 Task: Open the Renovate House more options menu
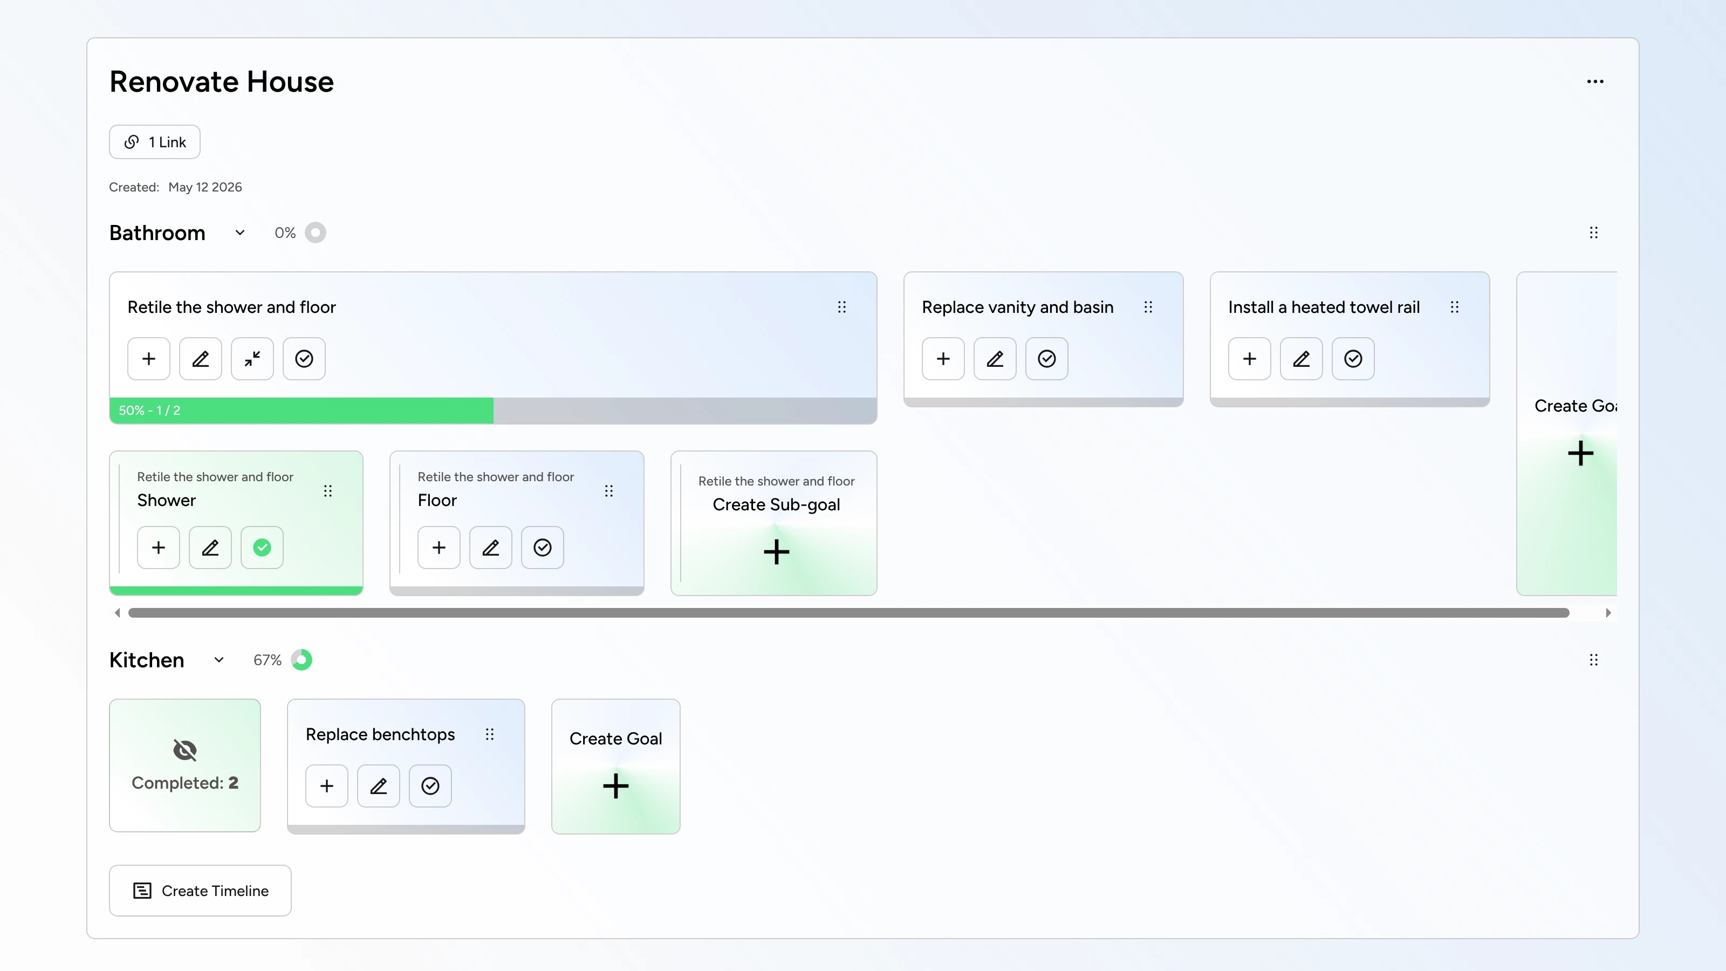[x=1595, y=82]
